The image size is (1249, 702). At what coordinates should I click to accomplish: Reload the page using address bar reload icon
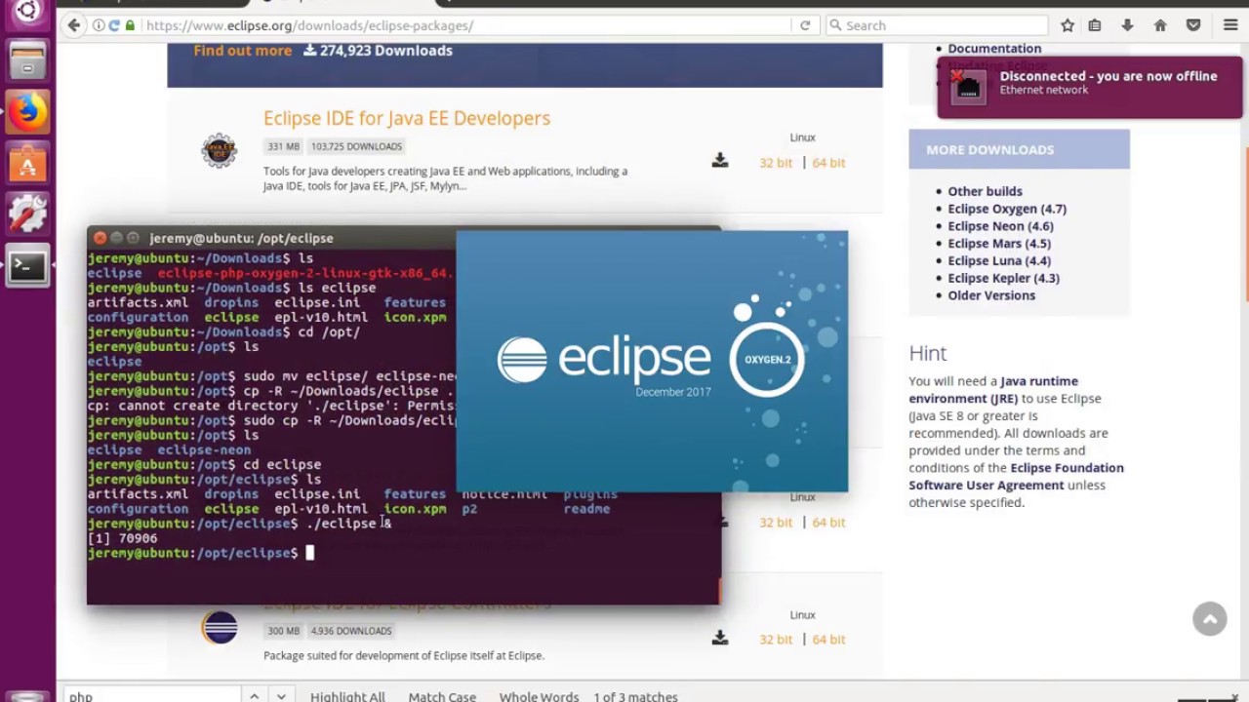(x=805, y=25)
